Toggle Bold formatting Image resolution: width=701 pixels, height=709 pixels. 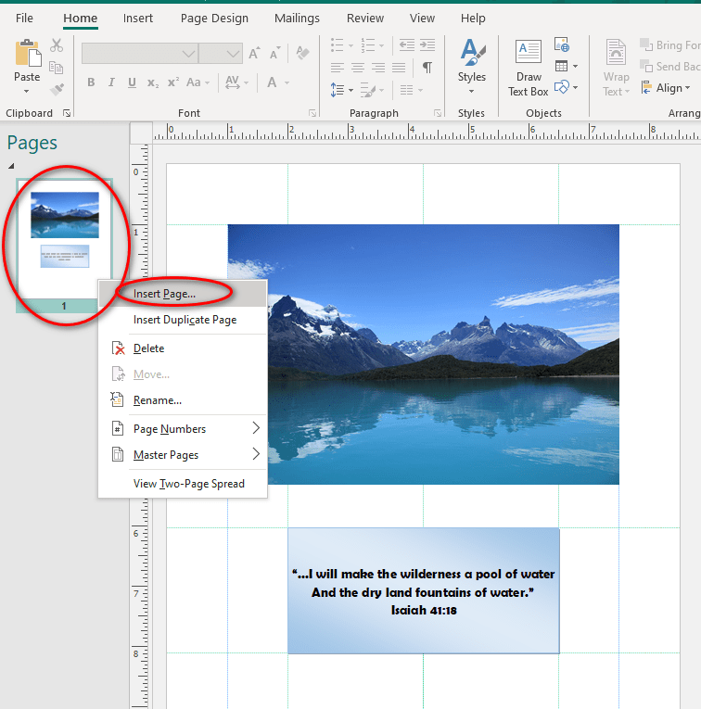(91, 82)
